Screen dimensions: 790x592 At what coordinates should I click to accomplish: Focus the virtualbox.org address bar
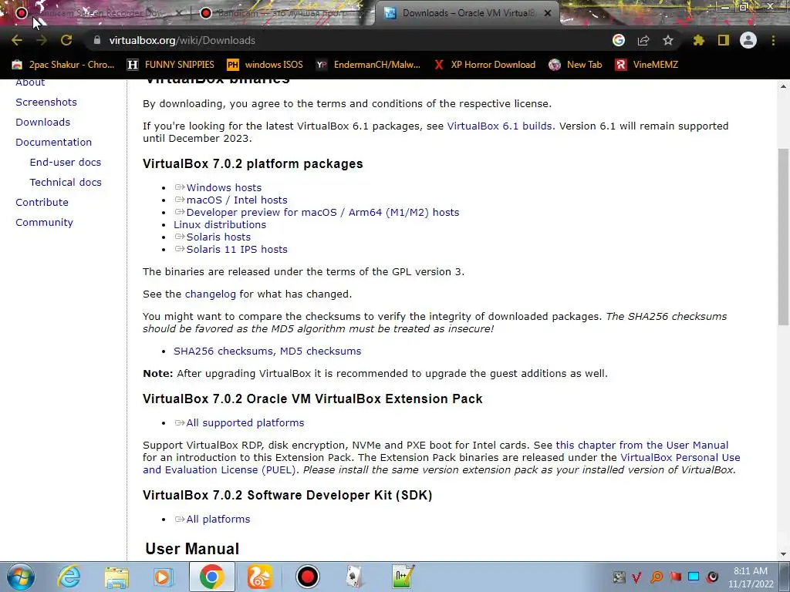point(348,40)
